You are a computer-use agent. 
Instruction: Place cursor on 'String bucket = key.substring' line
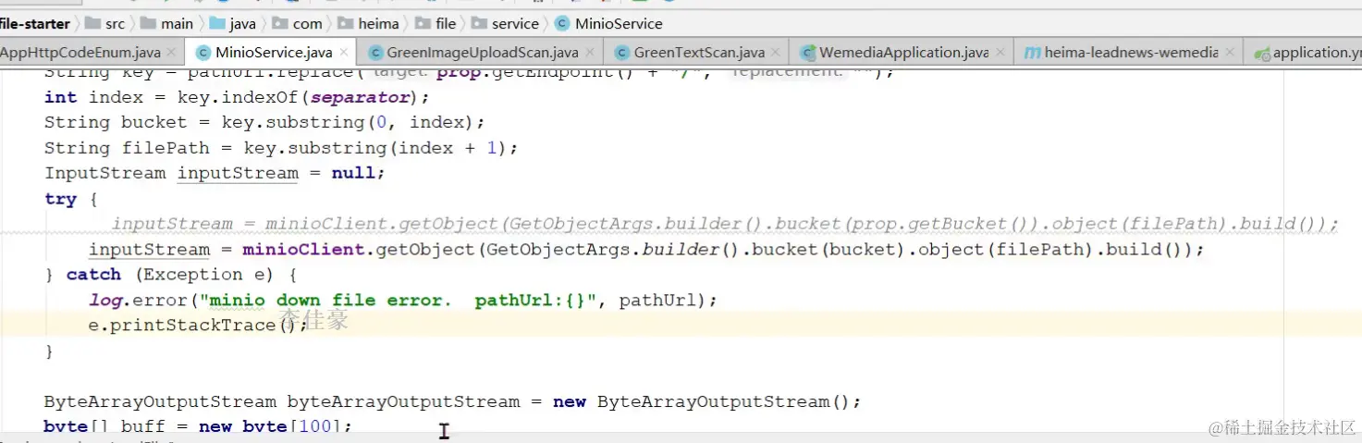click(x=264, y=122)
